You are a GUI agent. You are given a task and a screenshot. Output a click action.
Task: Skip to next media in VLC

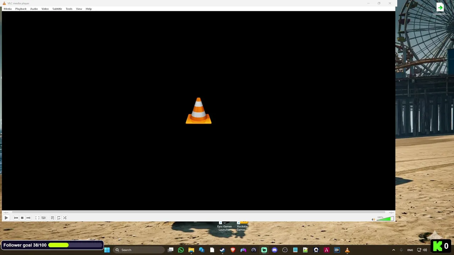point(28,218)
